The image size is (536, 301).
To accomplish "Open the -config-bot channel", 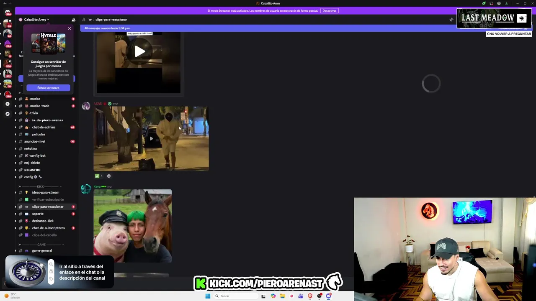I will 46,156.
